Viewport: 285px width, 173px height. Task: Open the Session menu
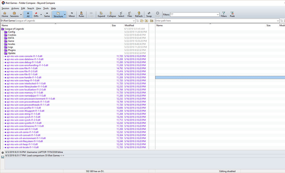[x=5, y=8]
